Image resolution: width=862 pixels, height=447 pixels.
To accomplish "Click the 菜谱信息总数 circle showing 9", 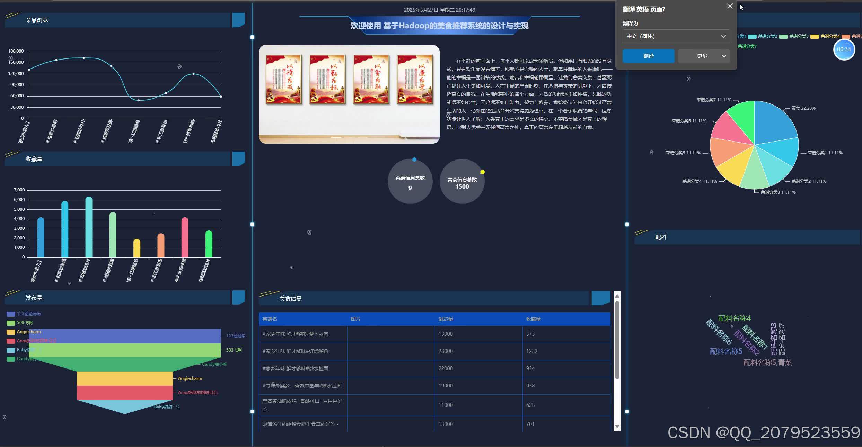I will (410, 181).
